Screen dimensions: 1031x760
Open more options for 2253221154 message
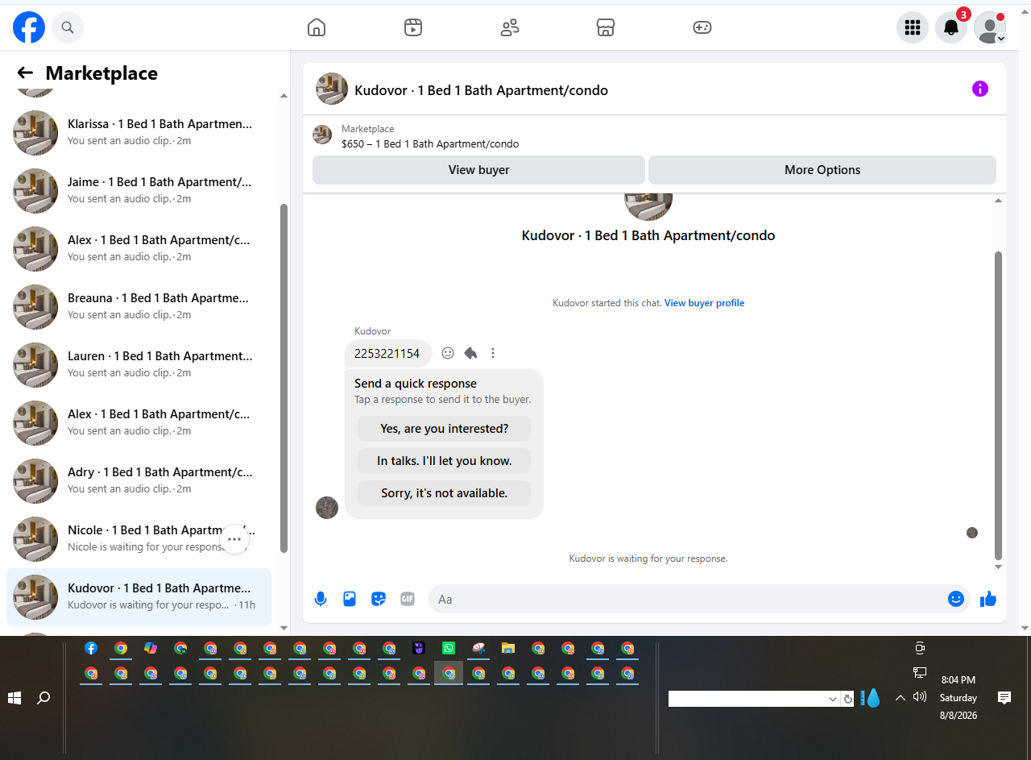(x=493, y=353)
